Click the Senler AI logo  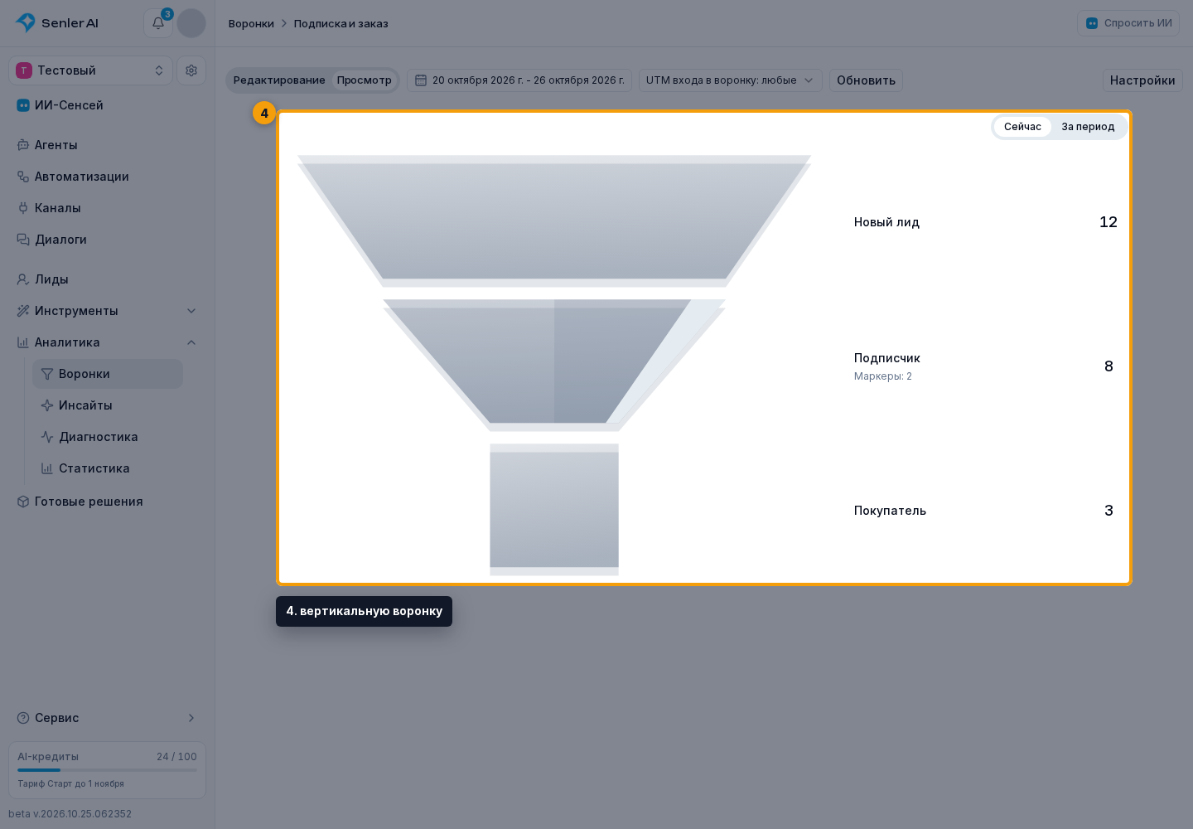tap(57, 23)
